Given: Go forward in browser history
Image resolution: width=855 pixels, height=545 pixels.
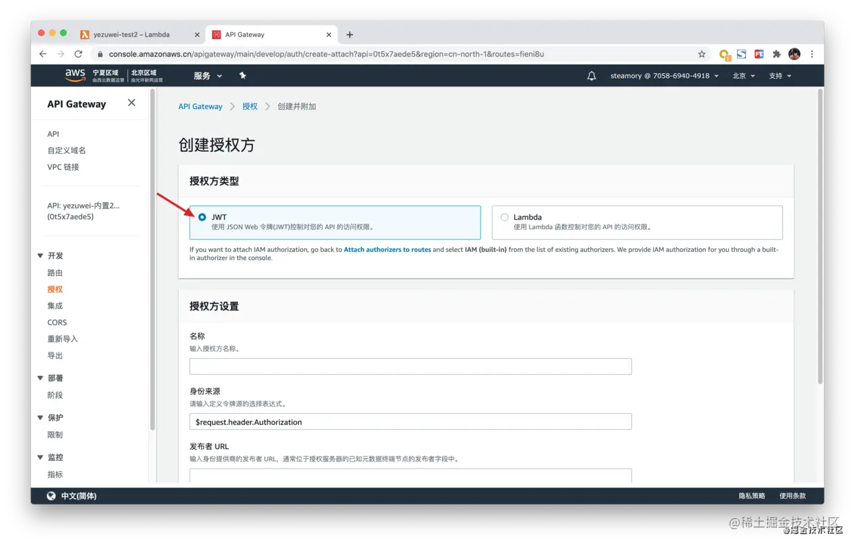Looking at the screenshot, I should point(61,54).
